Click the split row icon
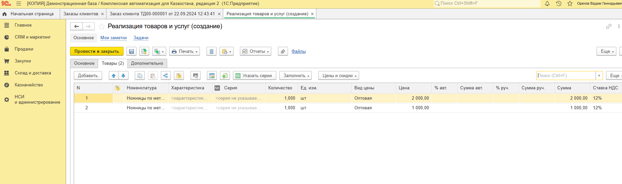Screen dimensions: 622x184 point(166,76)
